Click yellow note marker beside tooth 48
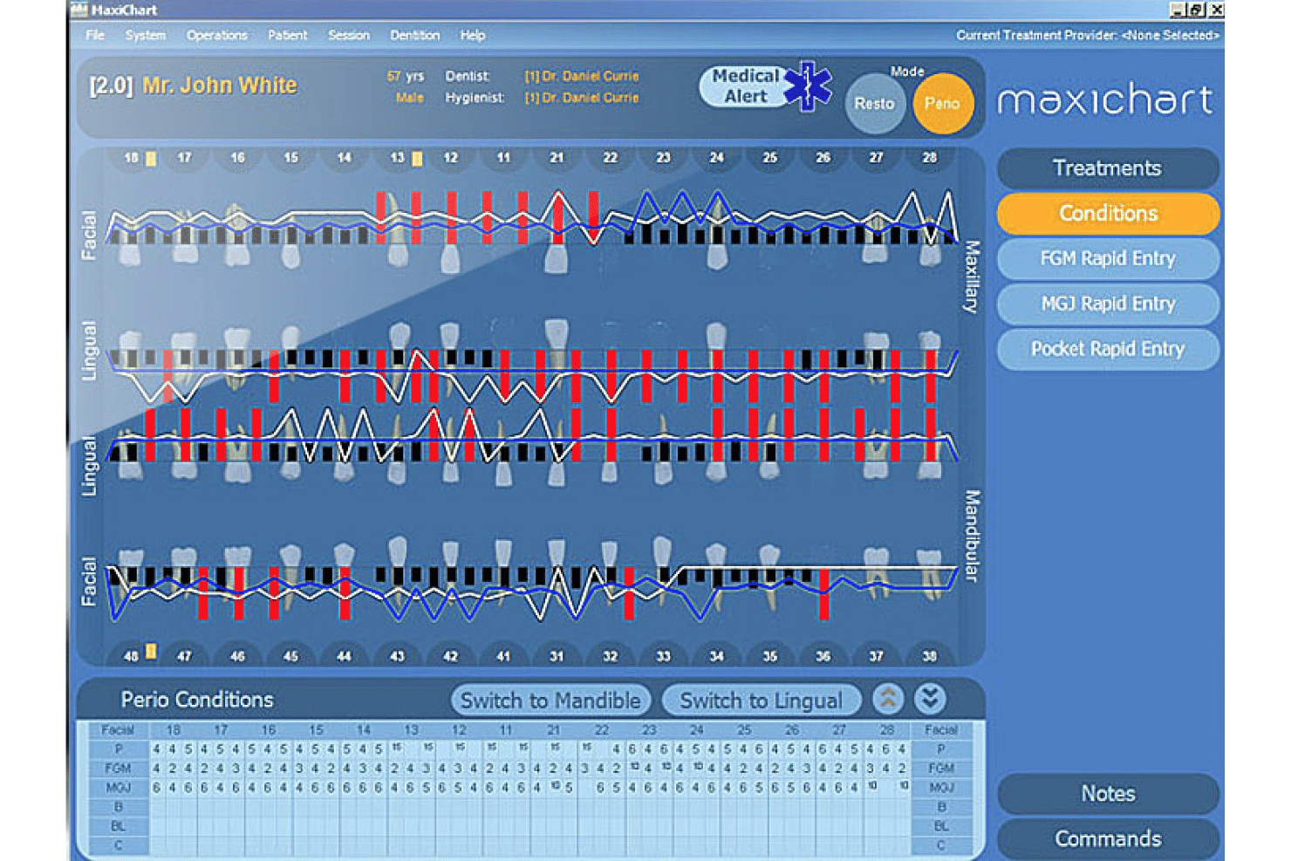Viewport: 1291px width, 861px height. click(x=151, y=651)
